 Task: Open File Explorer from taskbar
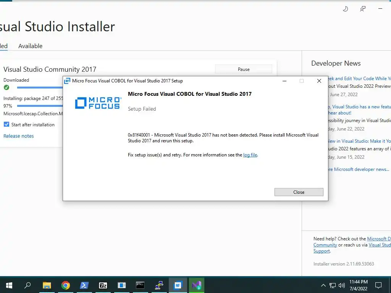pyautogui.click(x=47, y=285)
